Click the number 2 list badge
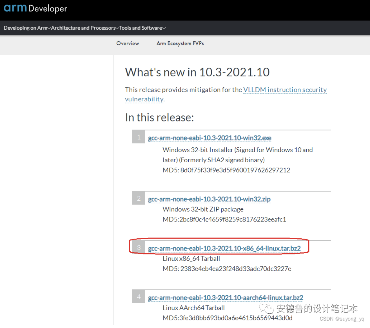 139,198
